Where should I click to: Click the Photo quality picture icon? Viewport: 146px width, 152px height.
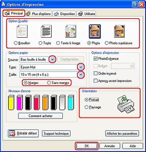tap(95, 31)
